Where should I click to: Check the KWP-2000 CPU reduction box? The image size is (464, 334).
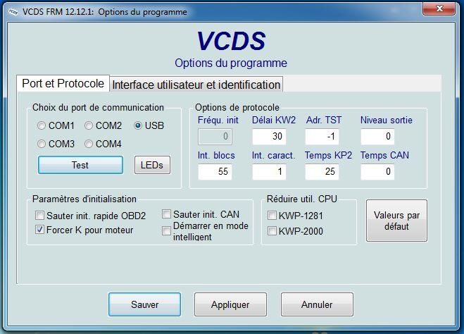[272, 230]
